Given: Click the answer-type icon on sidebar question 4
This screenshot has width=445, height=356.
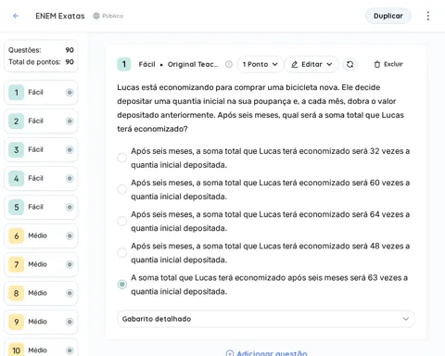Looking at the screenshot, I should [70, 179].
